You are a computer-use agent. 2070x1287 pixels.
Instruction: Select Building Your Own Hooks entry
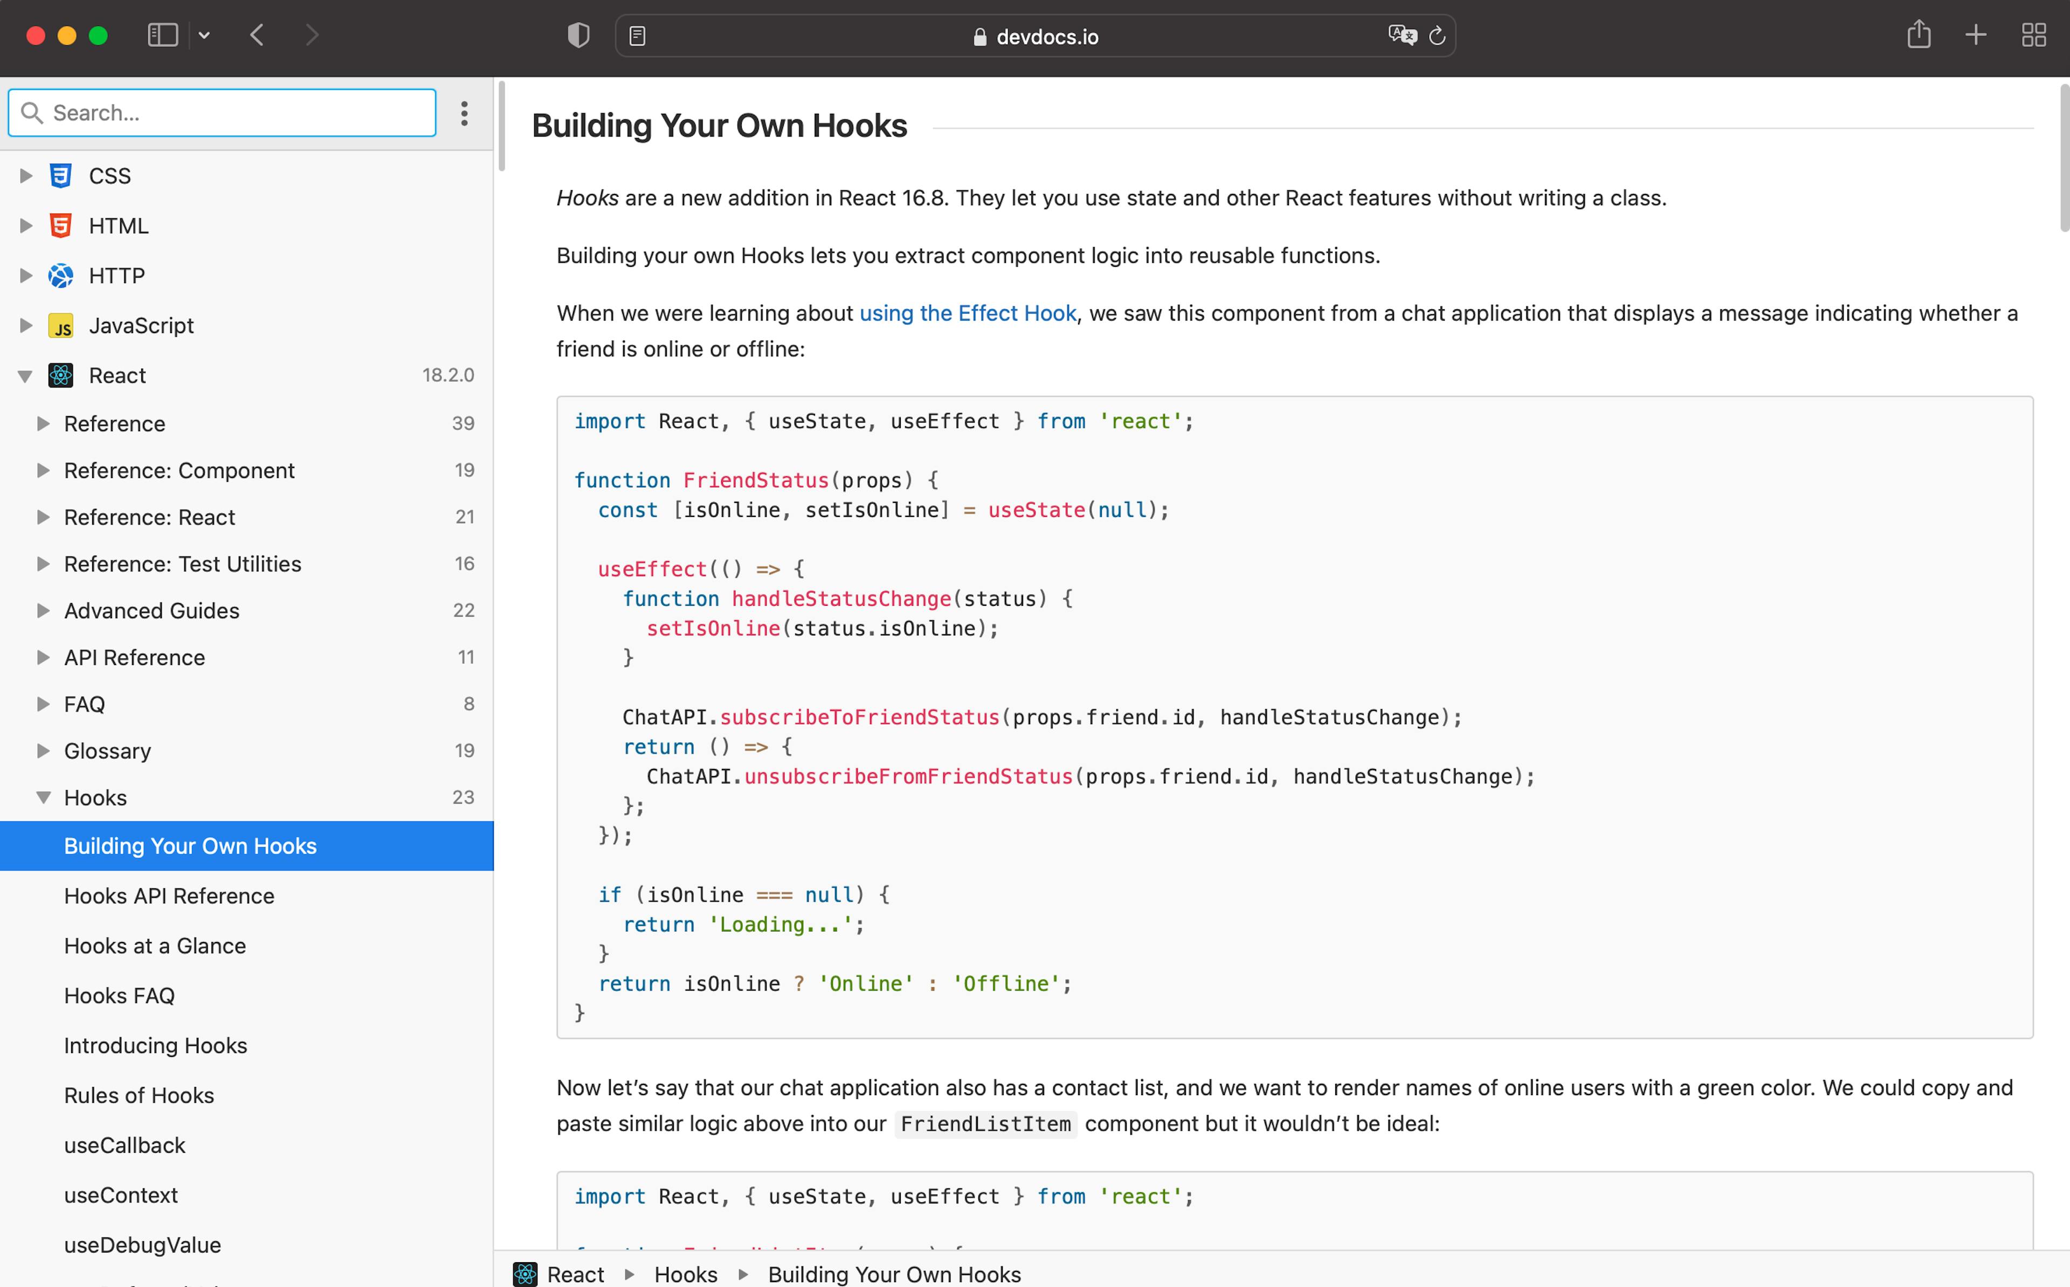247,845
